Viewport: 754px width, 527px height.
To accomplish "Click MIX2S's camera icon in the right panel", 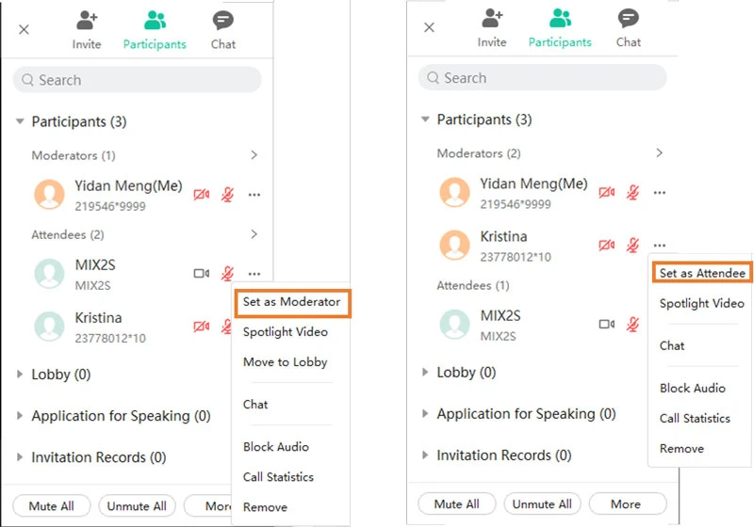I will coord(607,324).
